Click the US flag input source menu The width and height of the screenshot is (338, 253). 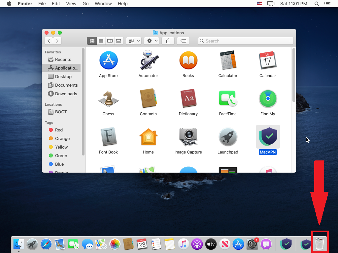[259, 4]
